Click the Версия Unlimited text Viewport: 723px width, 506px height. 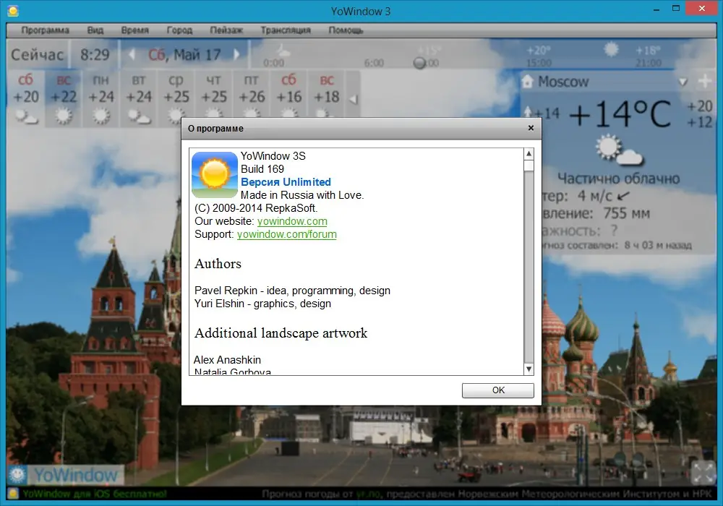point(286,182)
